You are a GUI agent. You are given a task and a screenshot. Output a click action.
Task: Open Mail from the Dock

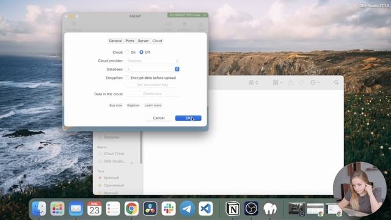click(x=76, y=208)
